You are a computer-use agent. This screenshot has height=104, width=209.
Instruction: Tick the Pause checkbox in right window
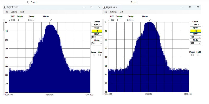[193, 55]
